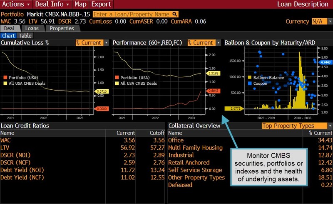Click the 4.7443 blue coupon marker
Image resolution: width=333 pixels, height=204 pixels.
pyautogui.click(x=325, y=62)
